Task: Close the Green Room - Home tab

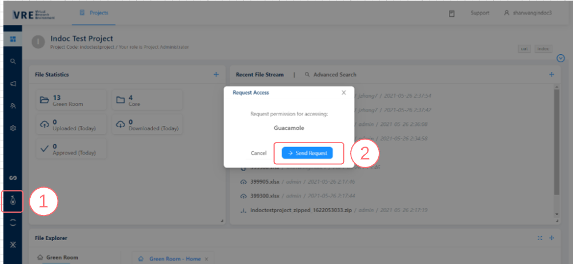Action: [207, 259]
